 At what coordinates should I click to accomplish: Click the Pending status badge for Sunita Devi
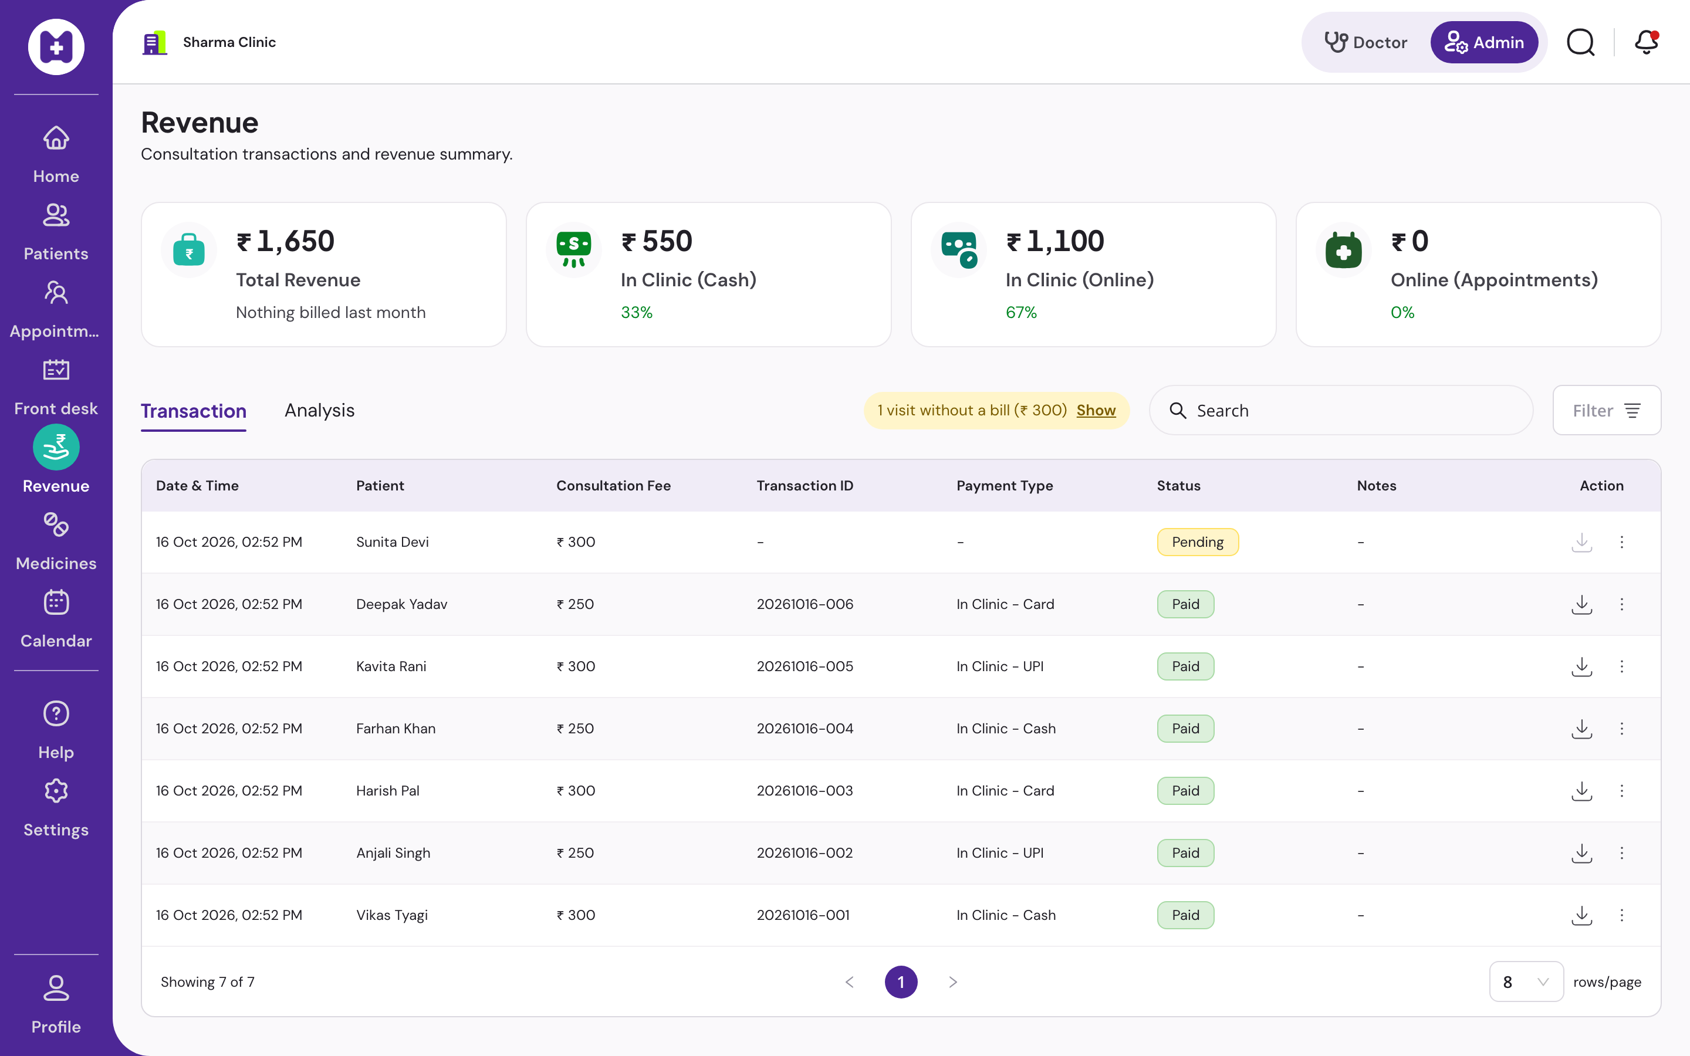pos(1198,542)
